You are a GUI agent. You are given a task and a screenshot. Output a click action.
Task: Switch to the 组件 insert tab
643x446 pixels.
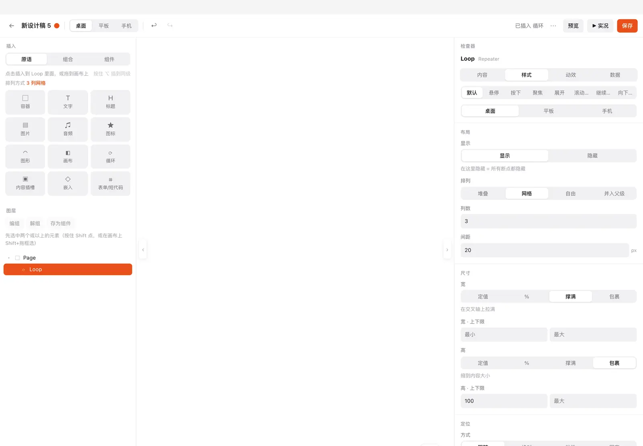click(109, 59)
